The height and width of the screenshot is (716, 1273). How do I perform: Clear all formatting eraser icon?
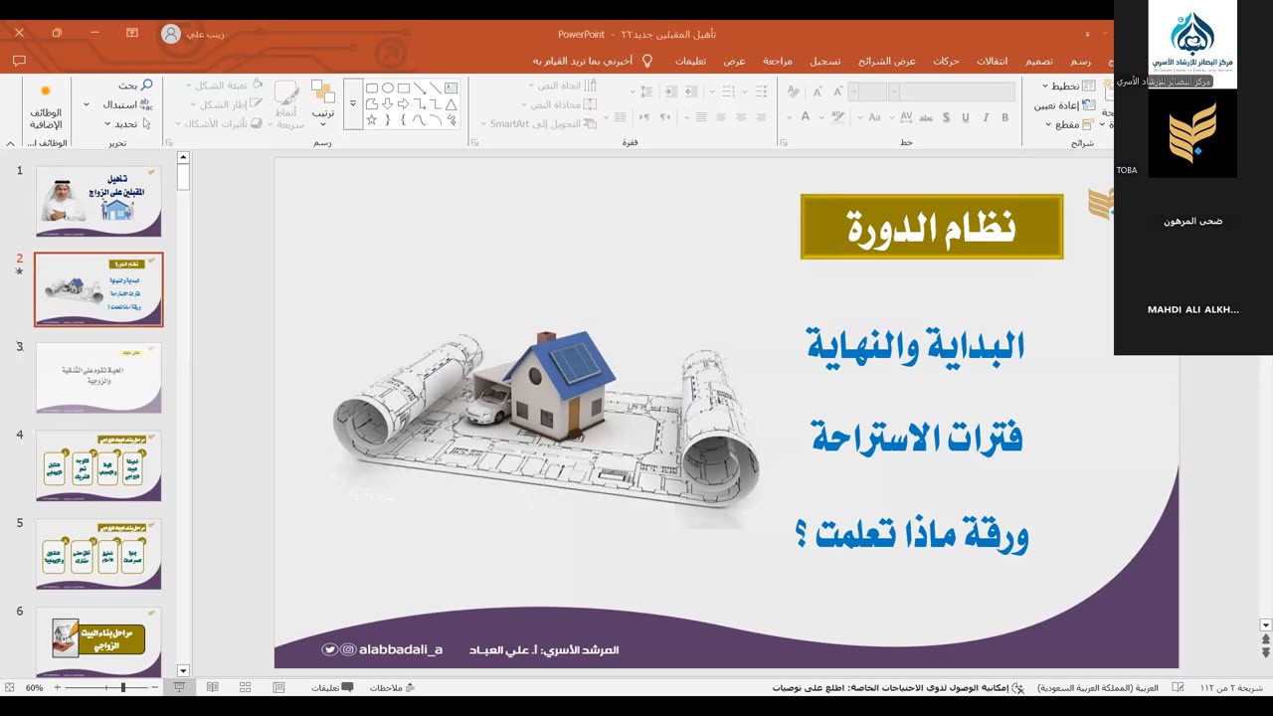(x=794, y=91)
